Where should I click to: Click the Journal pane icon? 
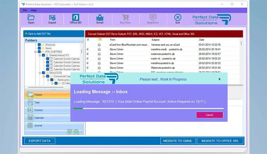pos(30,125)
